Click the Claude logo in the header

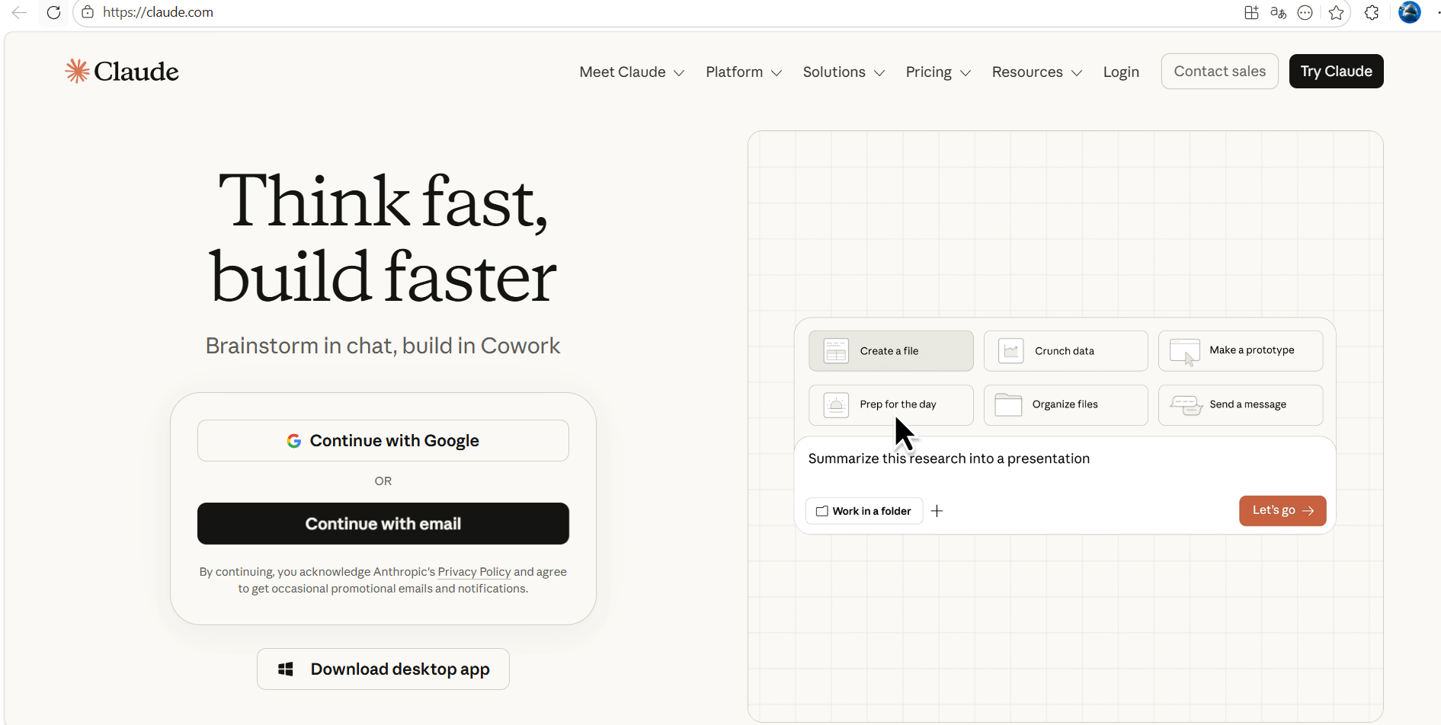(122, 71)
